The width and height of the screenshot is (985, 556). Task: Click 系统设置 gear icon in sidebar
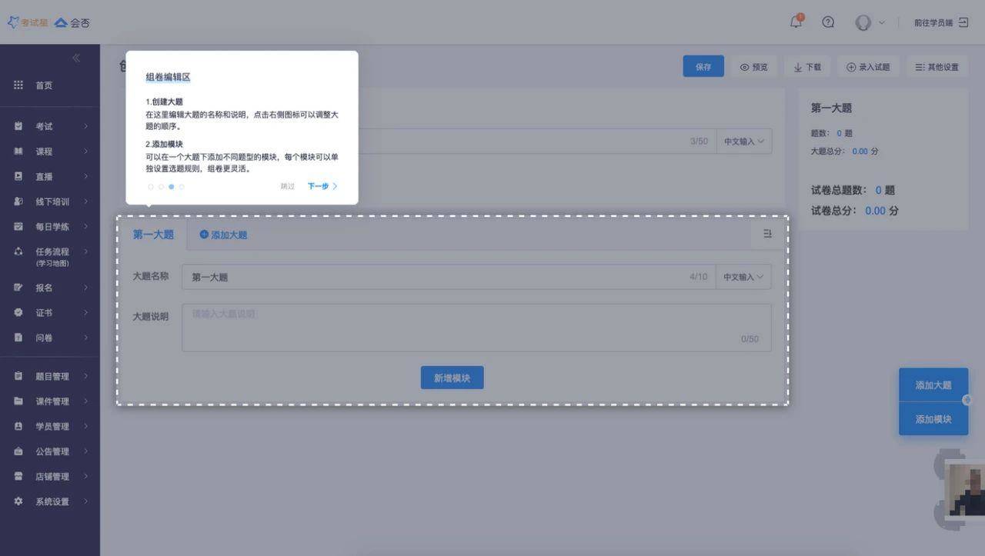[x=18, y=501]
